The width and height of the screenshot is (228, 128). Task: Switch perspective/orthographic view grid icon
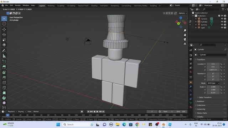coord(185,44)
